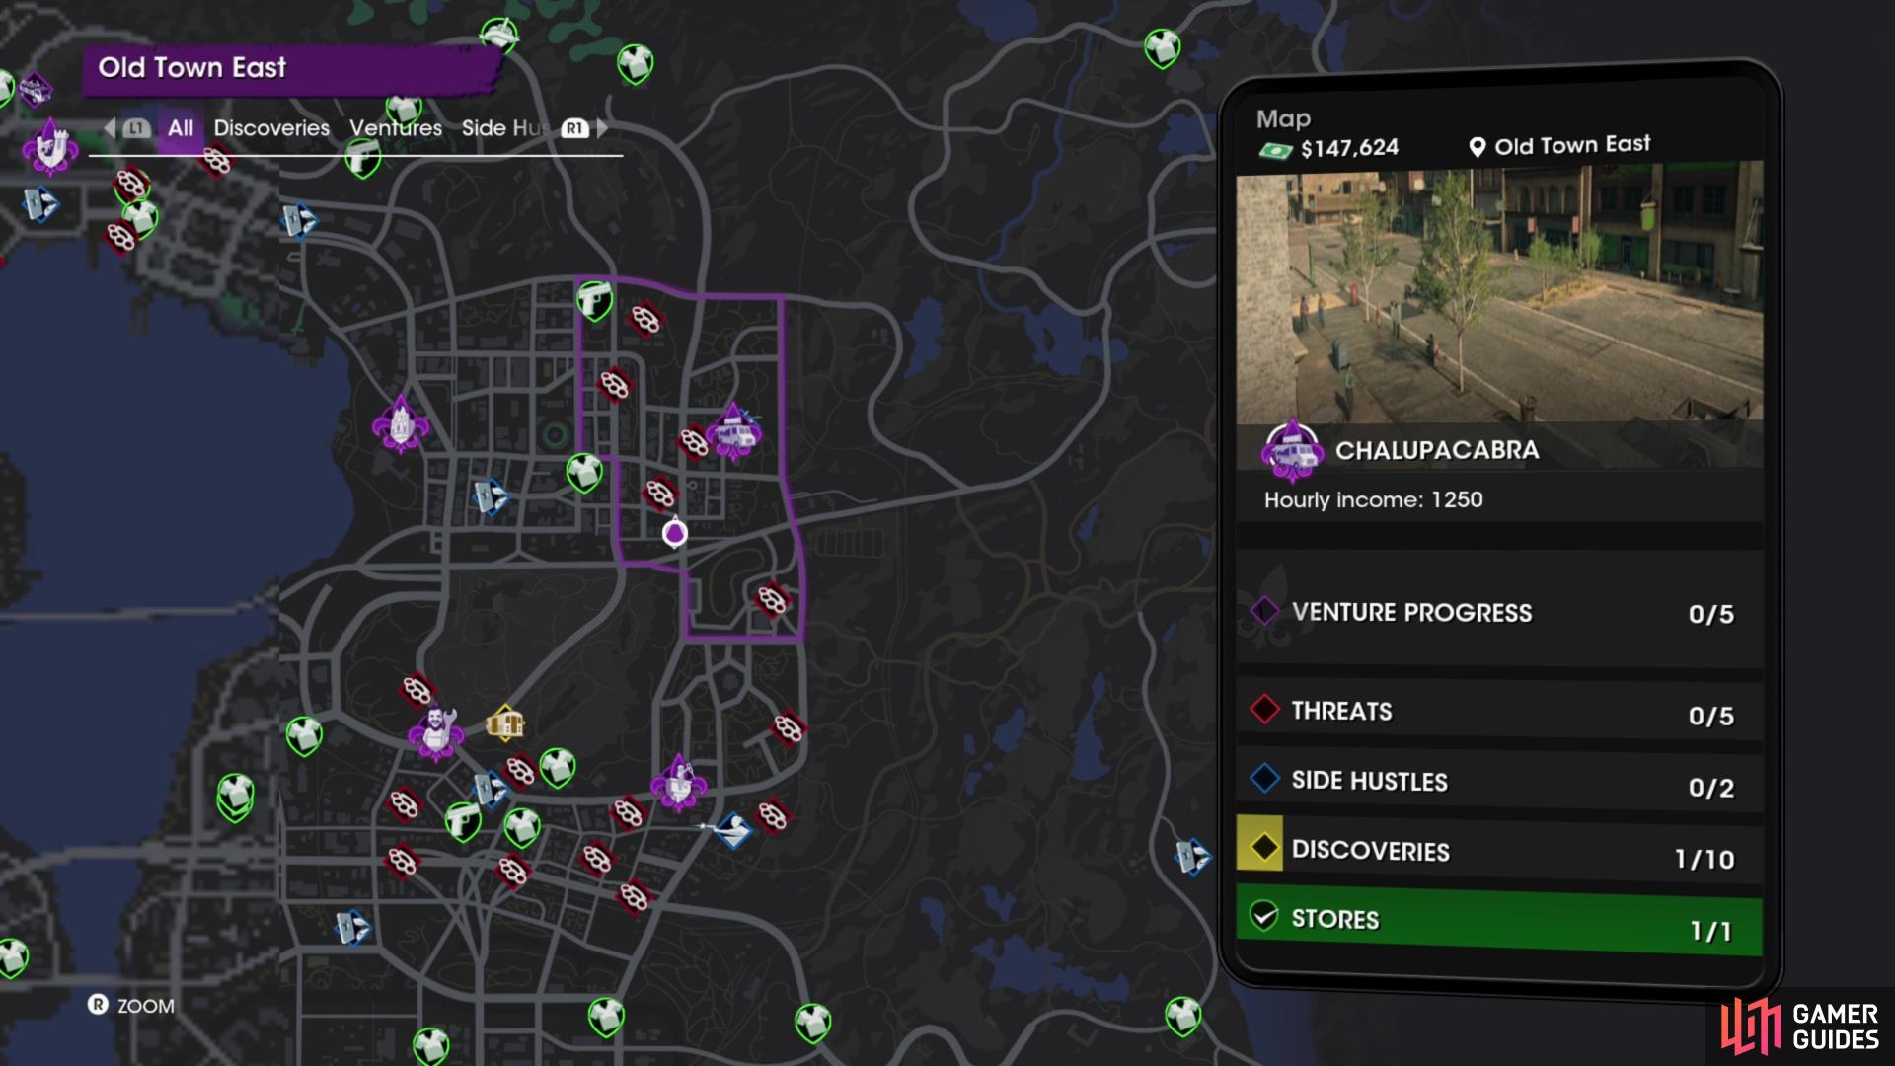1895x1066 pixels.
Task: Expand the Venture Progress row
Action: click(1498, 612)
